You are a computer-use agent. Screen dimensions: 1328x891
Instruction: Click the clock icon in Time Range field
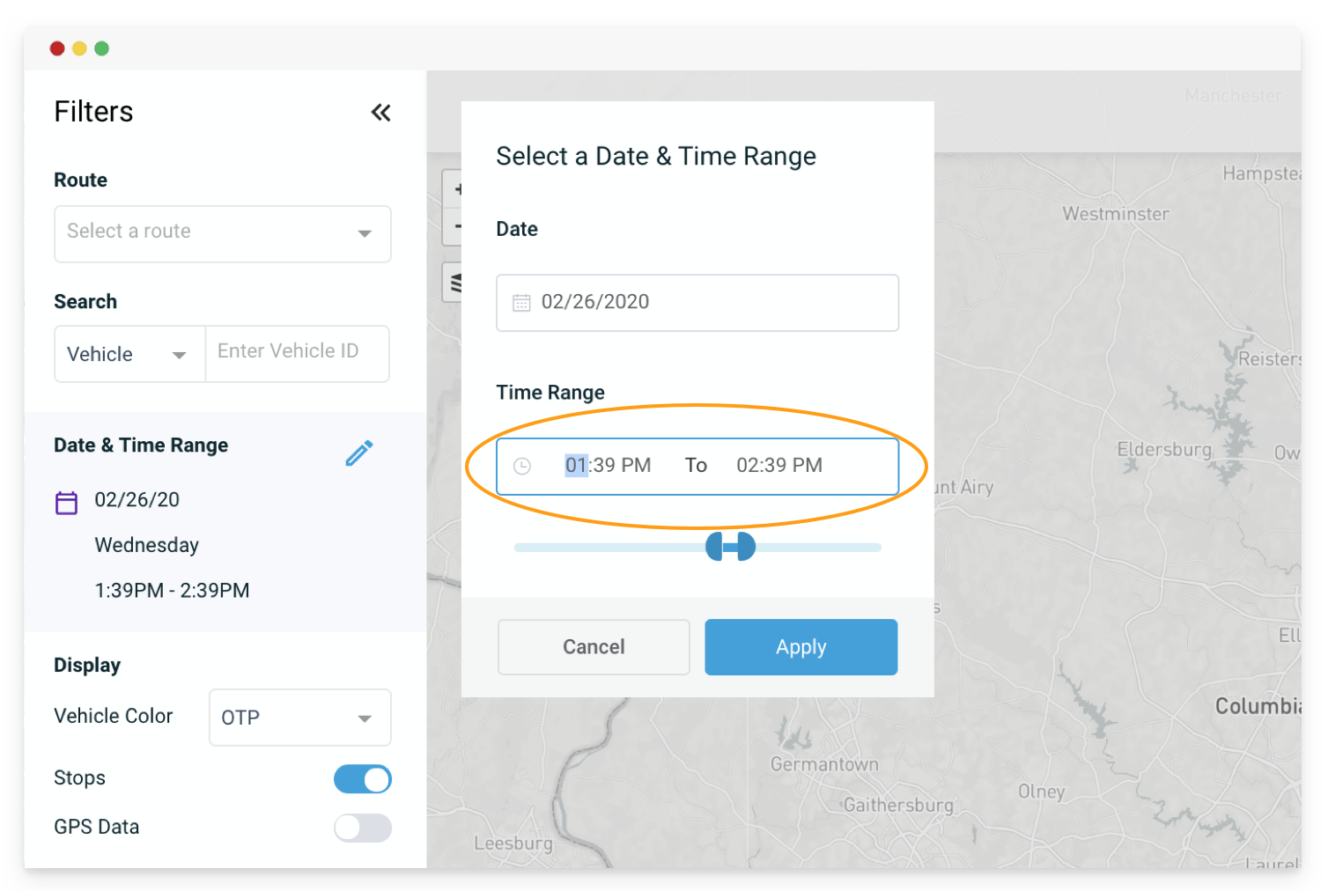point(522,466)
